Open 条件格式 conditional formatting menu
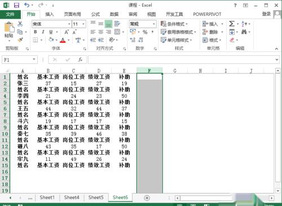 [174, 24]
